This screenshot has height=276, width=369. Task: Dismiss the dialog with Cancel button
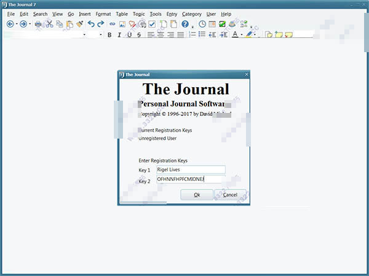[x=230, y=195]
